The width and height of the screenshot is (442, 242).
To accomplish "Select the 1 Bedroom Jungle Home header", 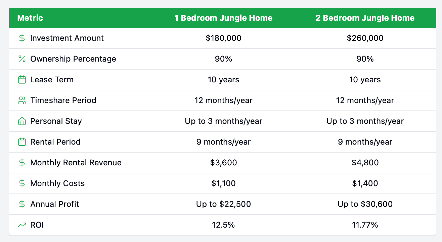I will (x=224, y=18).
